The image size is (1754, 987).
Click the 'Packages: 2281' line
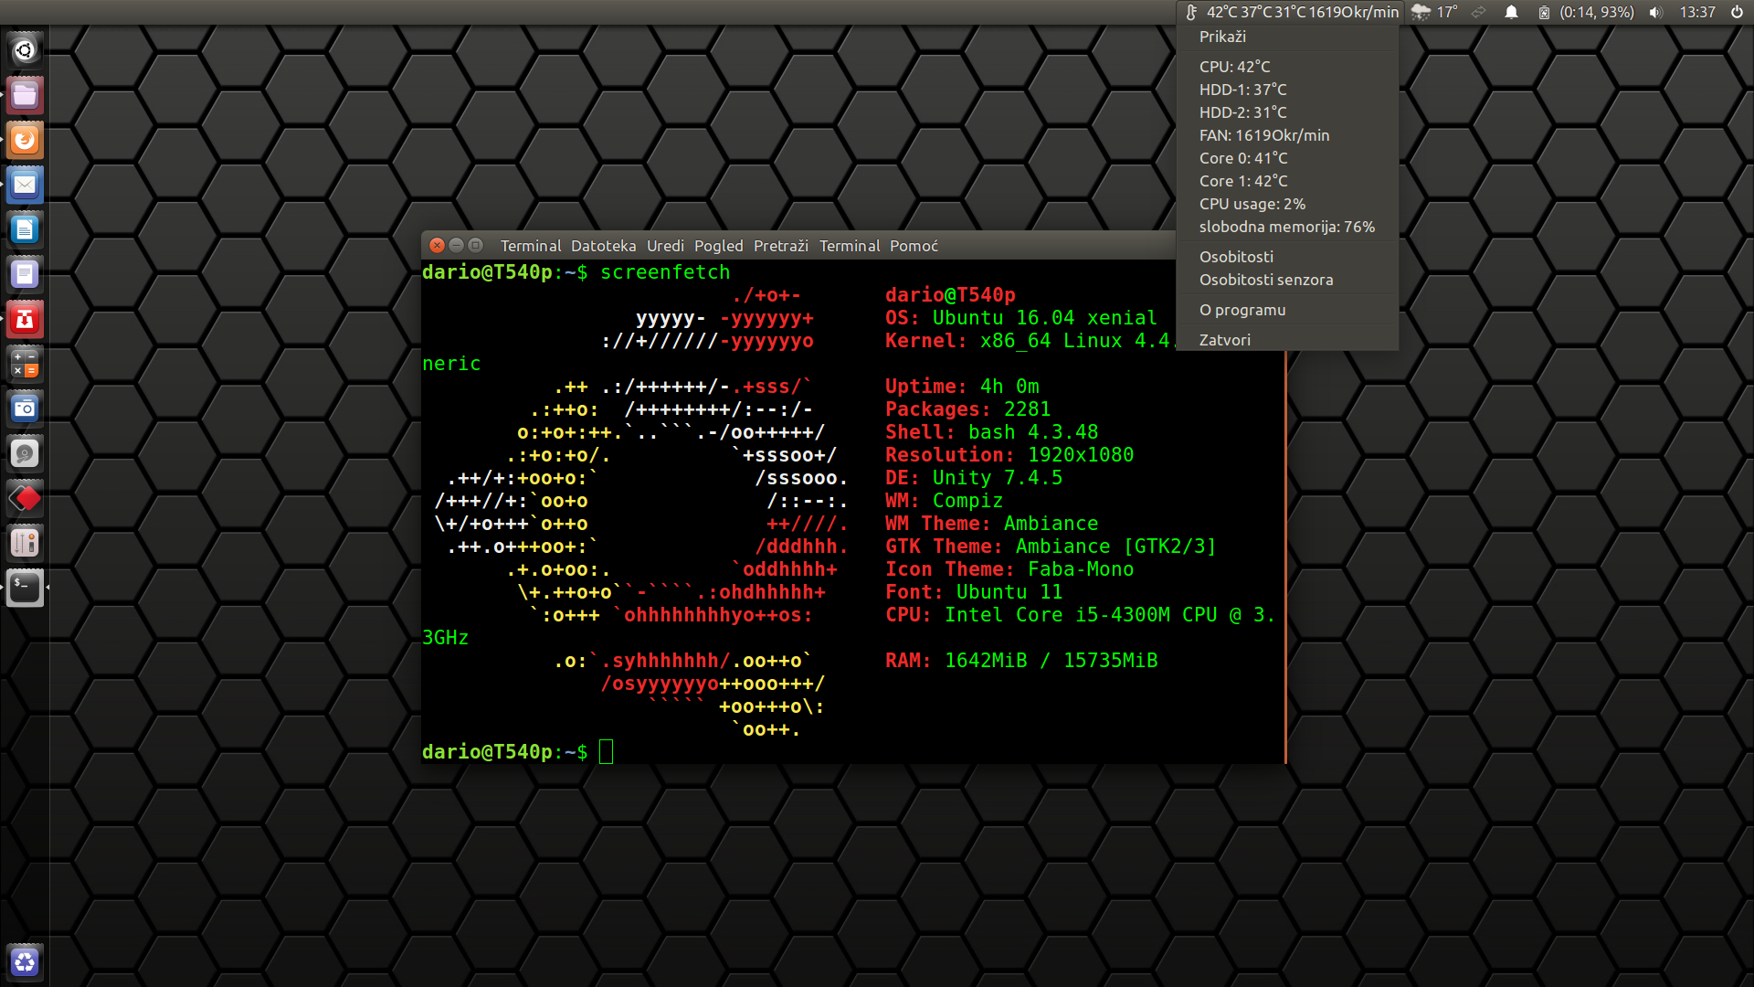pos(967,409)
